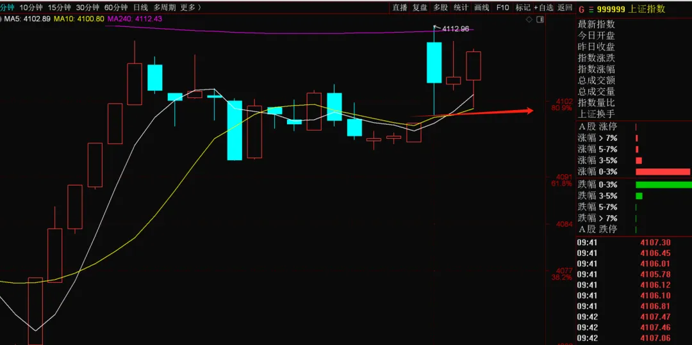Expand the 更多 periods dropdown

[x=191, y=8]
